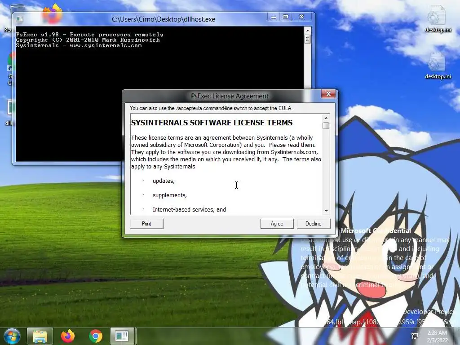This screenshot has width=460, height=345.
Task: Launch Google Chrome from the taskbar
Action: [x=95, y=336]
